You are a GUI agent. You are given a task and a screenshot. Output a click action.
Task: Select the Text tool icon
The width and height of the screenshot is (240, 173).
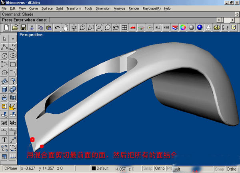point(4,140)
